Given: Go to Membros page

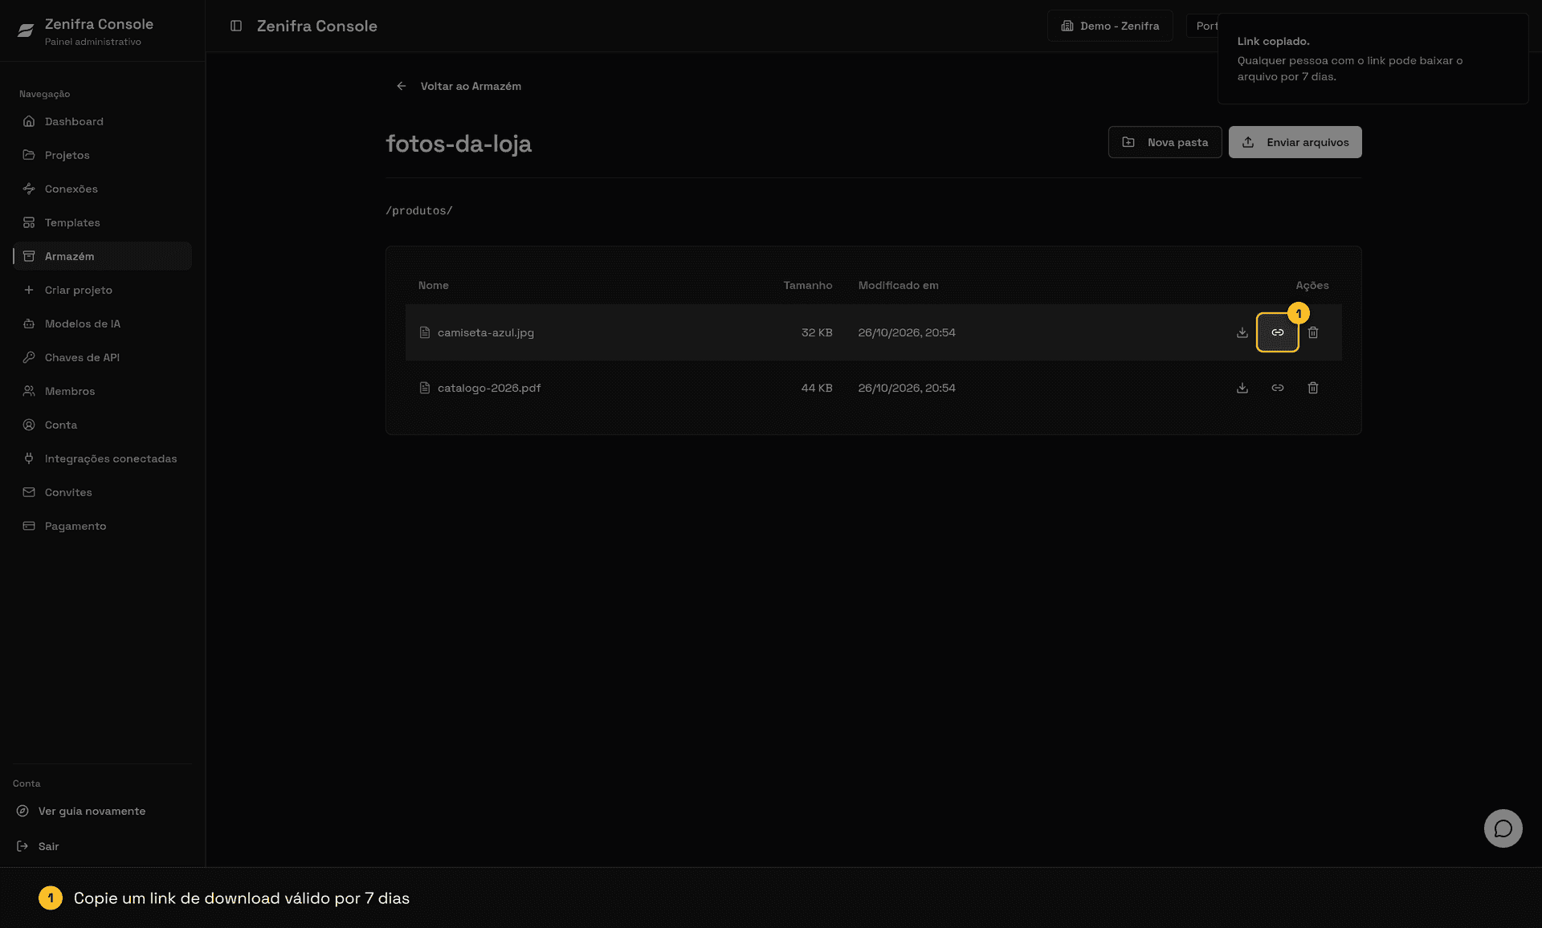Looking at the screenshot, I should coord(103,391).
